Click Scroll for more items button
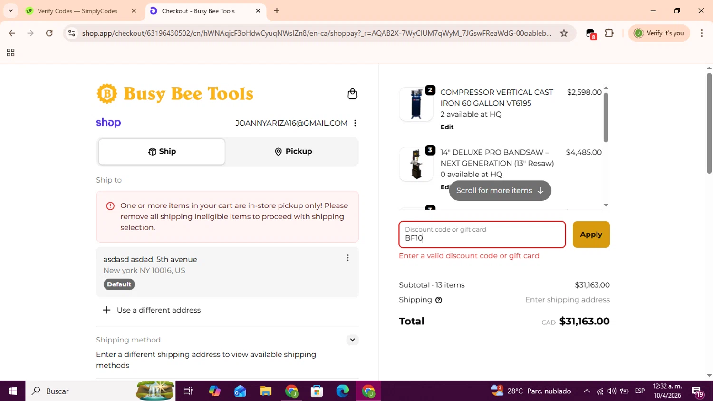Viewport: 713px width, 401px height. click(500, 191)
